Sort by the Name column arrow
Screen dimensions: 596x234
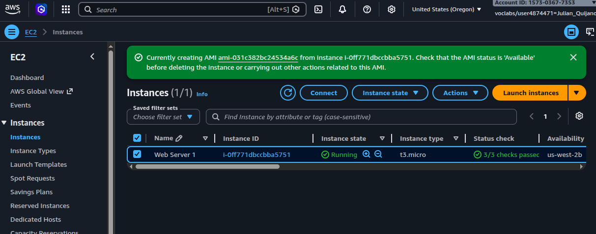205,138
